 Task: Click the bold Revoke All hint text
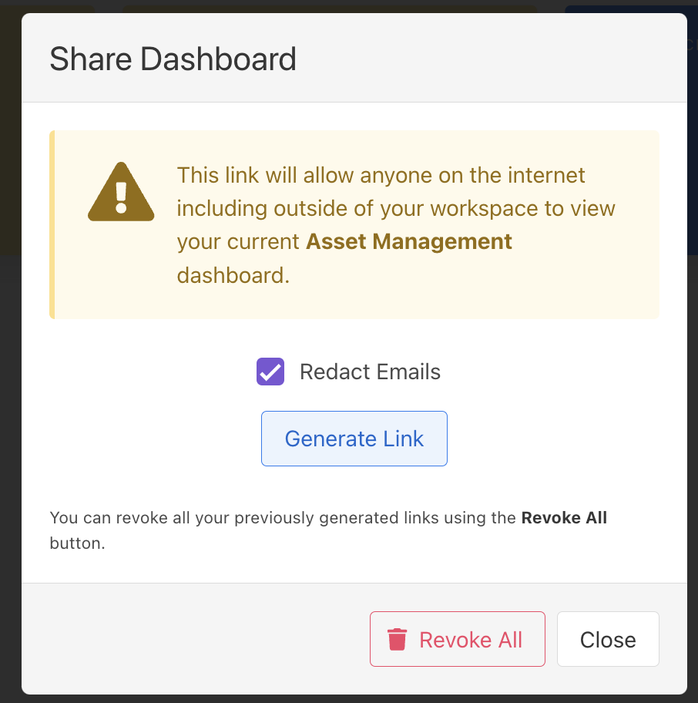564,518
